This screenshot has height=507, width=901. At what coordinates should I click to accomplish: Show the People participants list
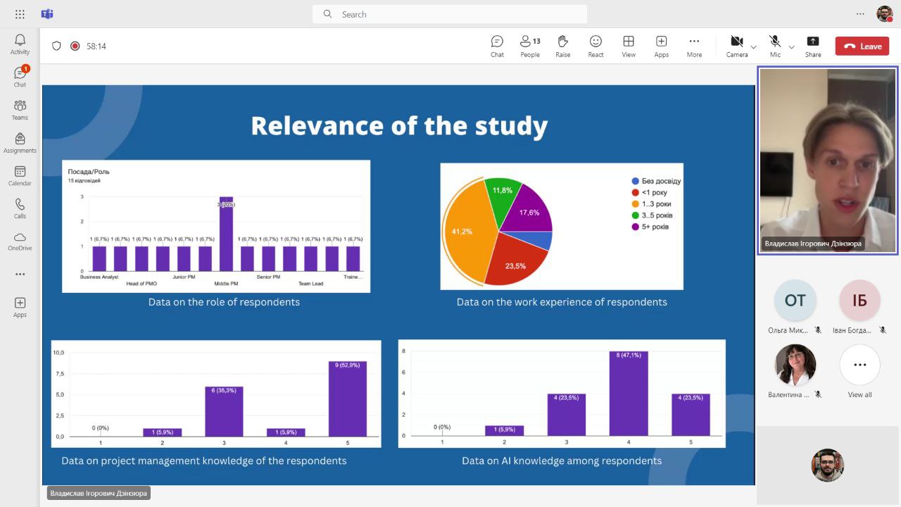point(530,46)
